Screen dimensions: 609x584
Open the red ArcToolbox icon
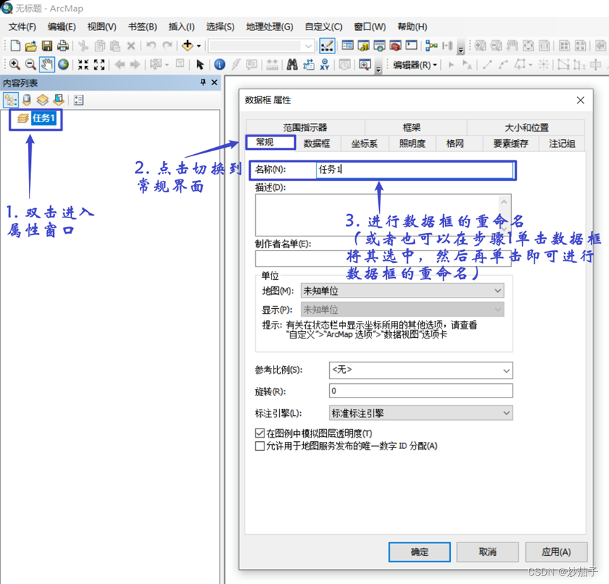395,46
